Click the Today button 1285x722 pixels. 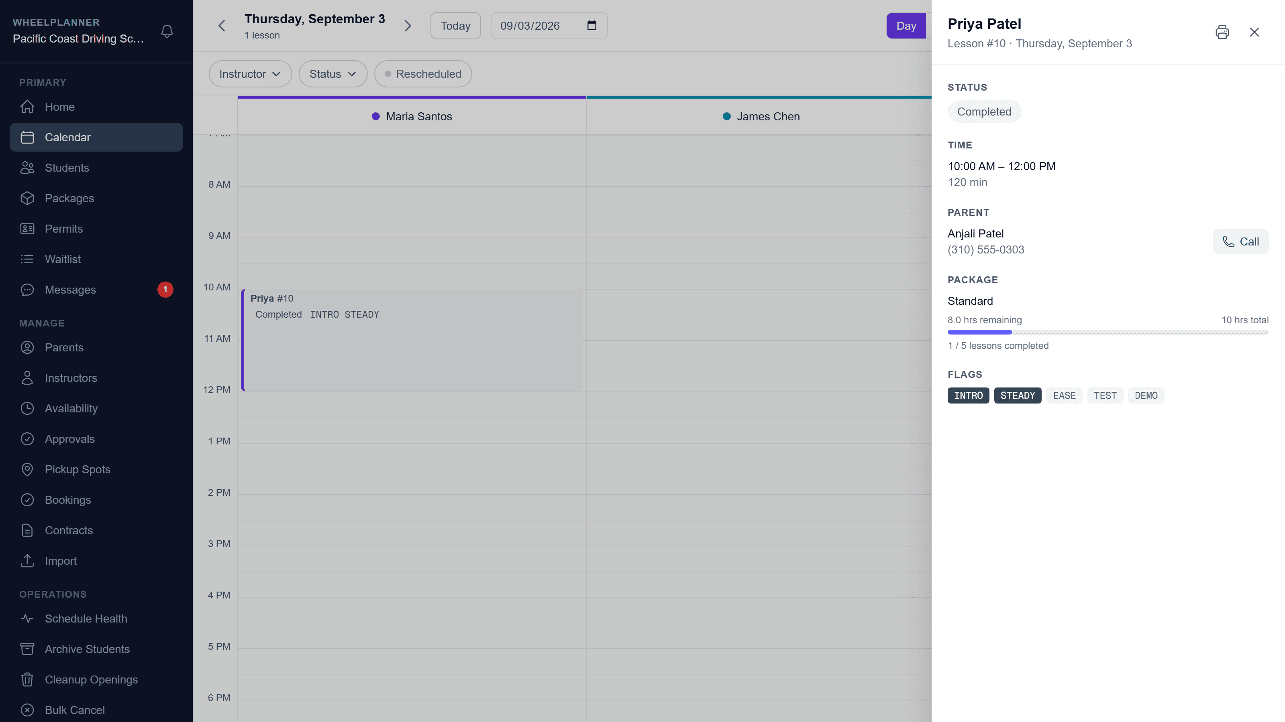[455, 25]
